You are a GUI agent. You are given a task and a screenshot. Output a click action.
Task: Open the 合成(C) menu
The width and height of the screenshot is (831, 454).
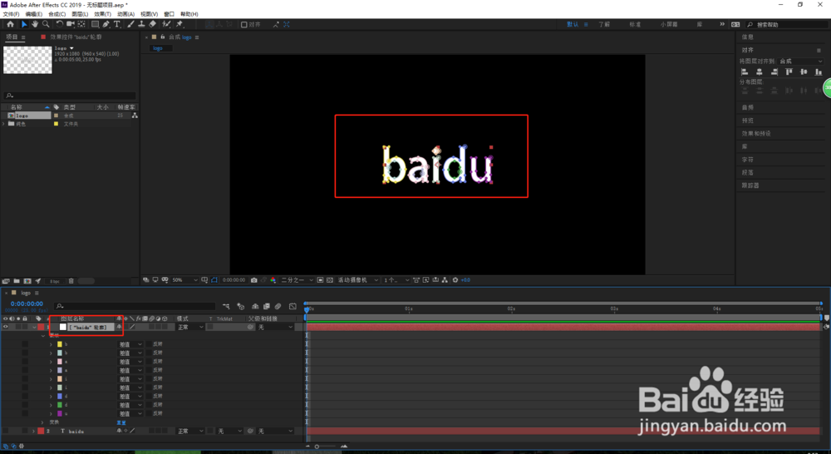click(x=57, y=14)
